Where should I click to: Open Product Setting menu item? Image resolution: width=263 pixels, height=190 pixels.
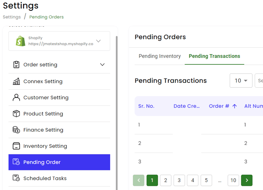coord(59,114)
